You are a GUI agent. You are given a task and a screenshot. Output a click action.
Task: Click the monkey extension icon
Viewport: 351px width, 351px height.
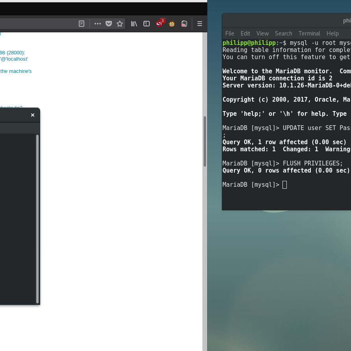(x=172, y=24)
